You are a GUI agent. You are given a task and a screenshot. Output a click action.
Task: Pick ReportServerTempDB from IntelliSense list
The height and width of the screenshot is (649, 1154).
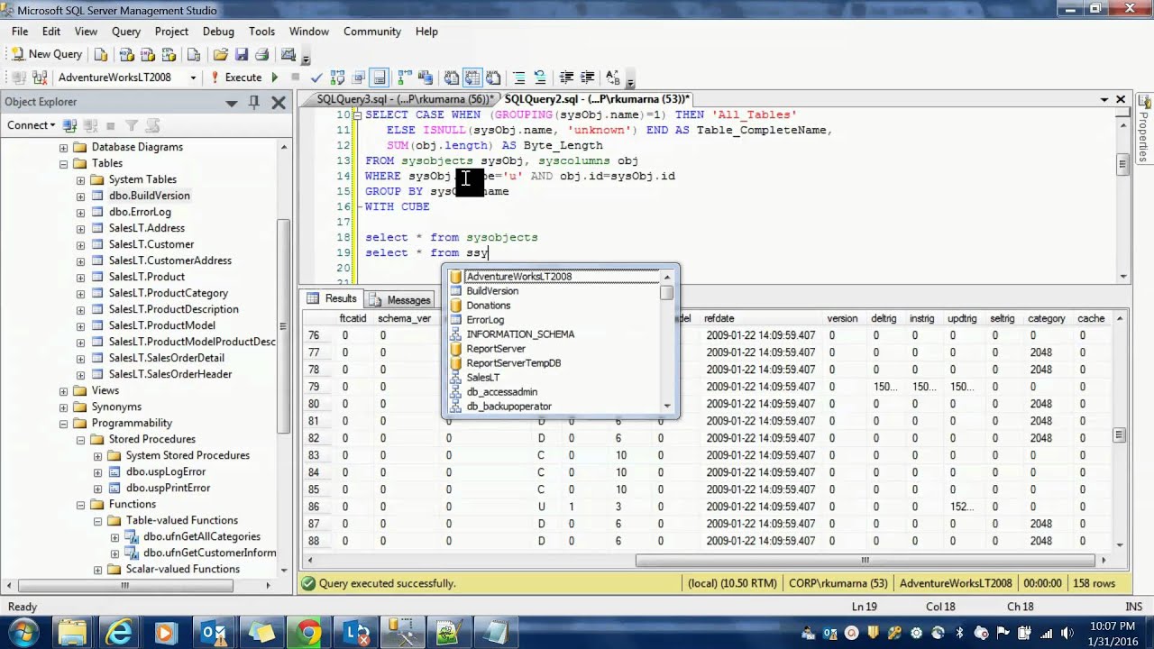(513, 363)
